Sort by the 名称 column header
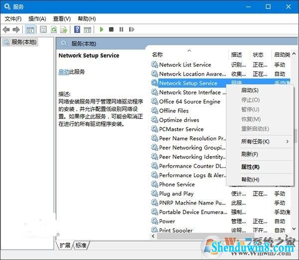The image size is (299, 260). pos(190,55)
